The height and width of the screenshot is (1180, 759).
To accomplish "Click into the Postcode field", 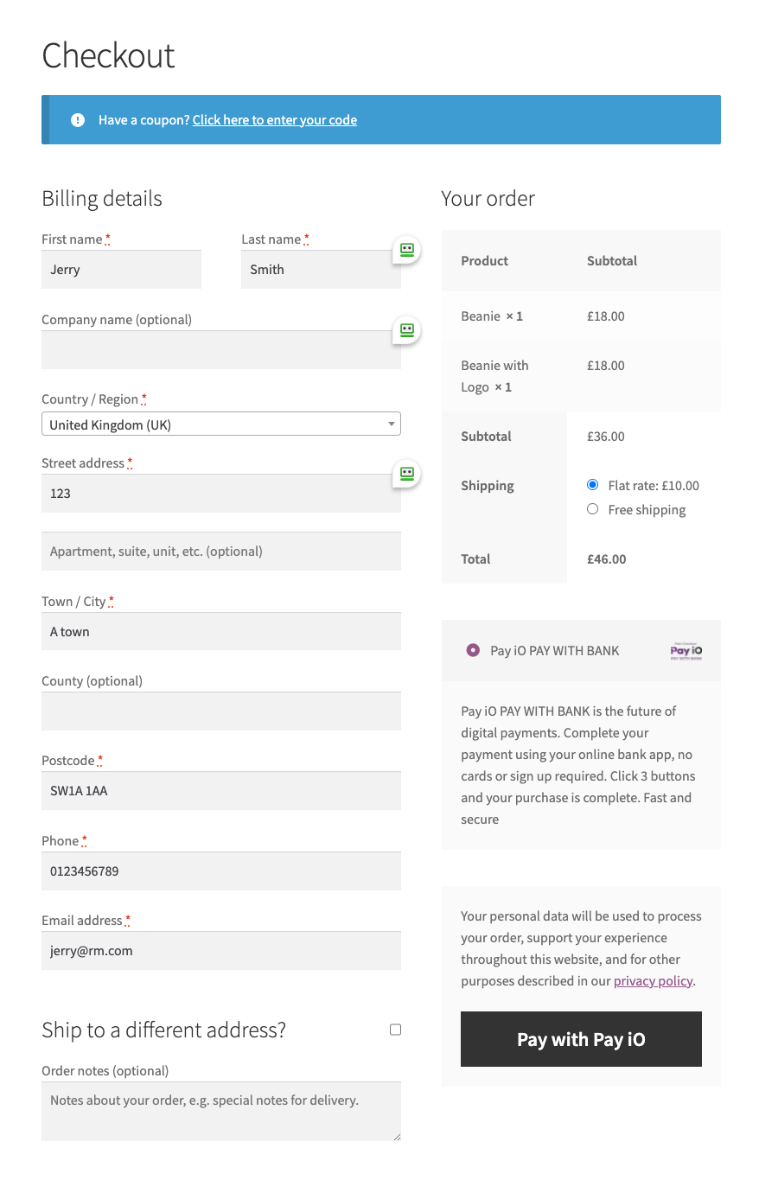I will 220,791.
